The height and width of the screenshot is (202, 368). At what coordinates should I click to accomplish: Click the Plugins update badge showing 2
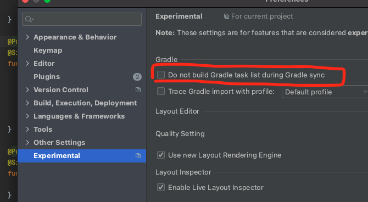tap(137, 77)
